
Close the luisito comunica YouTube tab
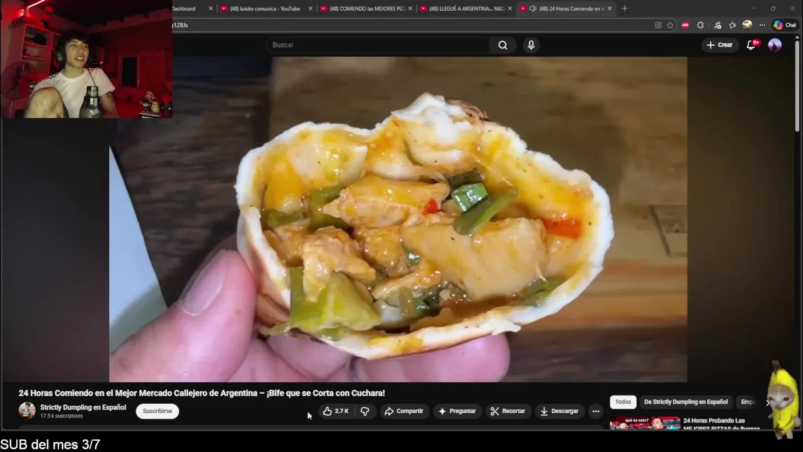click(310, 9)
